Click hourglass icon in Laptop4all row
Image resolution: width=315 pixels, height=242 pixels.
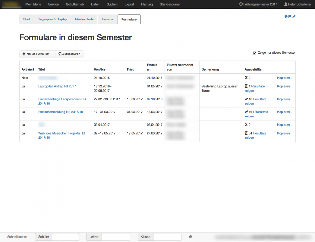tap(246, 86)
